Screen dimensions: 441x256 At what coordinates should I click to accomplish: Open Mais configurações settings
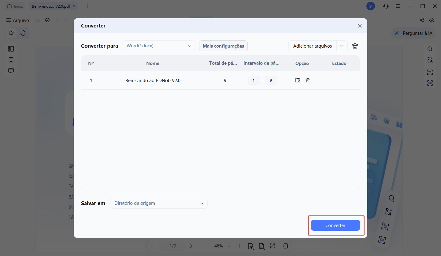pos(223,45)
